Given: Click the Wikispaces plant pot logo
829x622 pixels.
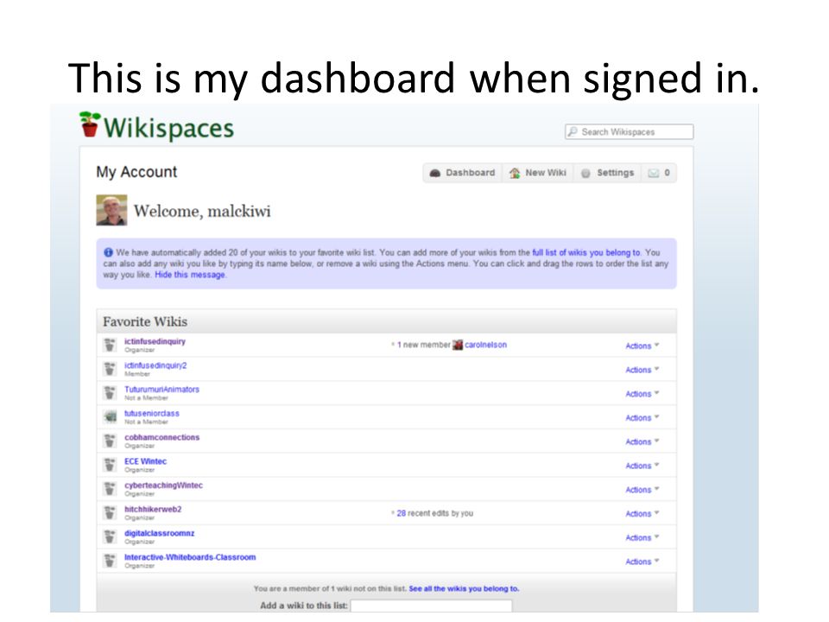Looking at the screenshot, I should pyautogui.click(x=89, y=124).
